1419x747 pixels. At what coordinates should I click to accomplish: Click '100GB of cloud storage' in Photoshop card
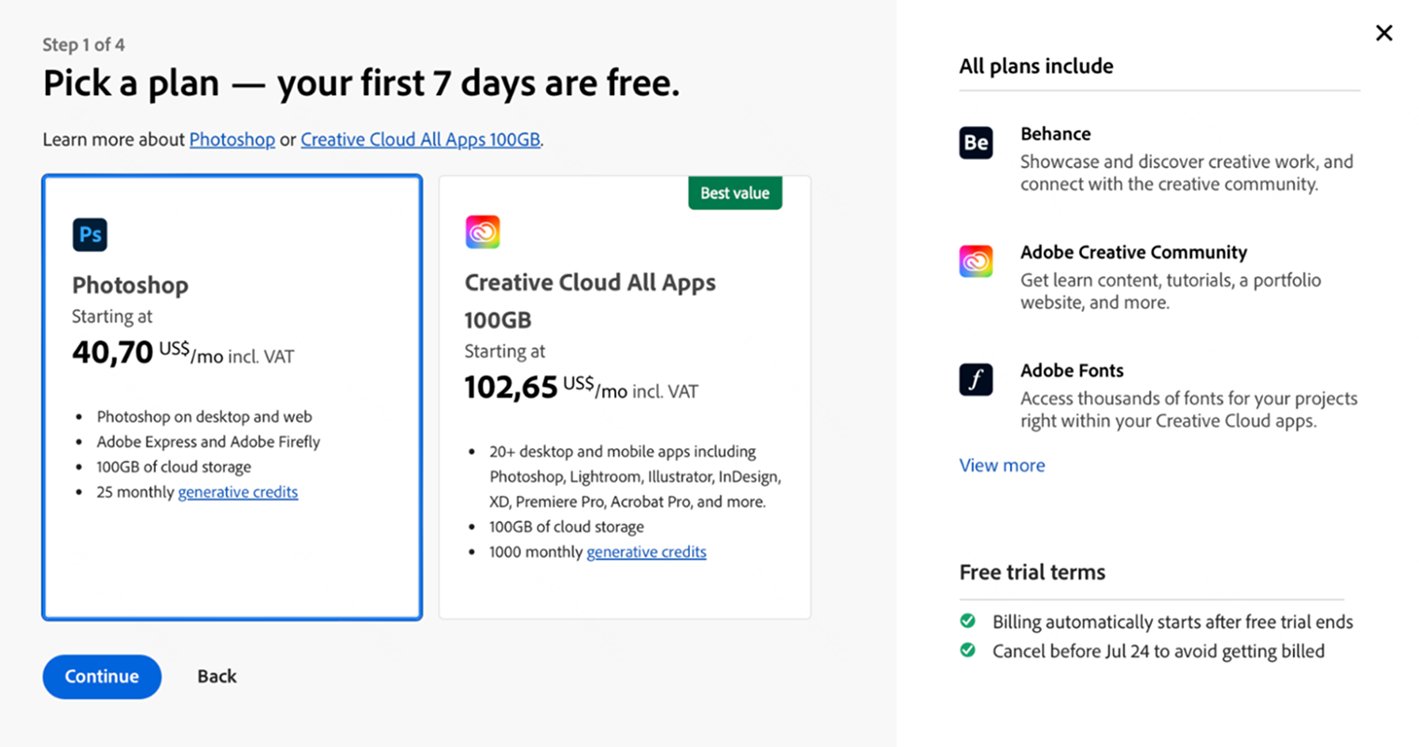(x=174, y=467)
